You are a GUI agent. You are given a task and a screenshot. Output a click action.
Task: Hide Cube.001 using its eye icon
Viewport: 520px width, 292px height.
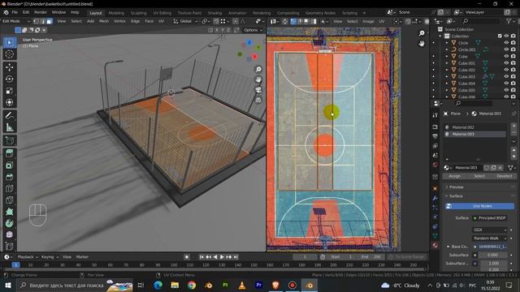tap(506, 63)
